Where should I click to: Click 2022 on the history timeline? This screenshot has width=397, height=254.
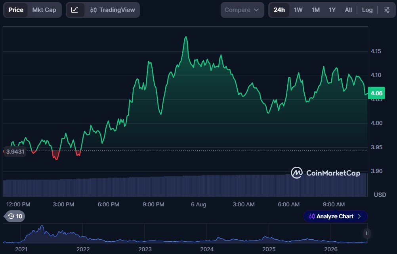83,249
